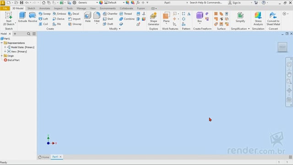Viewport: 293px width, 165px height.
Task: Expand the Origin folder
Action: [x=2, y=56]
